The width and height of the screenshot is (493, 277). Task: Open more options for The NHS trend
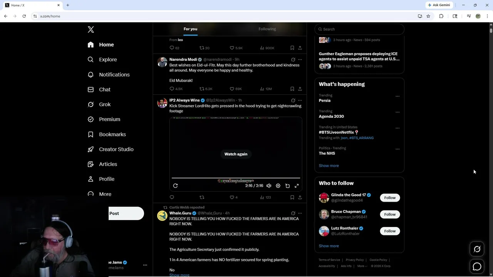coord(397,149)
